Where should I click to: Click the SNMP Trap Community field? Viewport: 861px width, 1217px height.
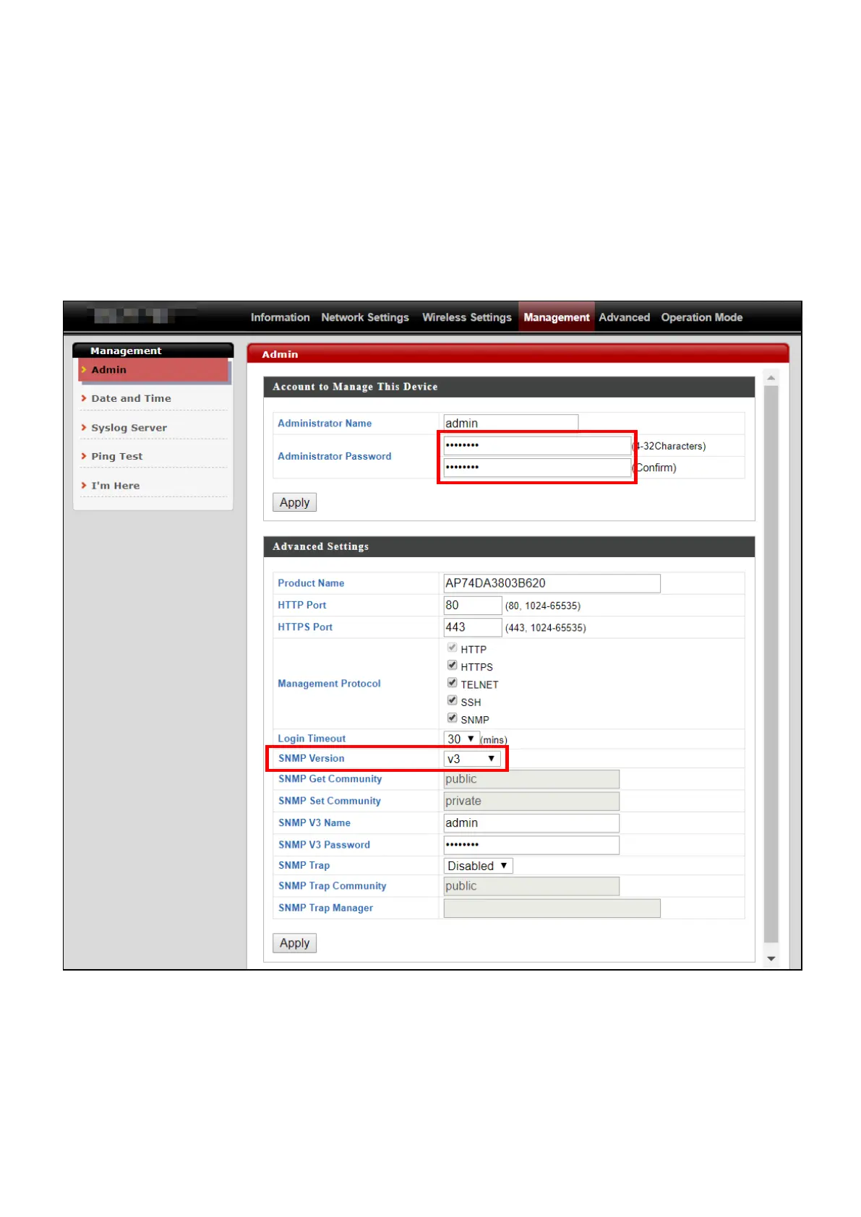[x=531, y=886]
